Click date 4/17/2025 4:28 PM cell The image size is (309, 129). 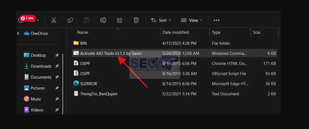click(x=179, y=43)
